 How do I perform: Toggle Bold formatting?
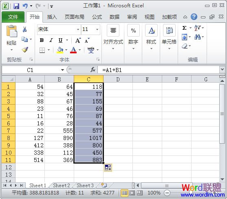[42, 40]
